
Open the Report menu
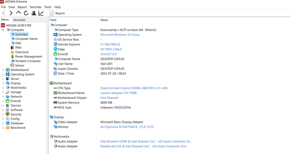pyautogui.click(x=22, y=7)
